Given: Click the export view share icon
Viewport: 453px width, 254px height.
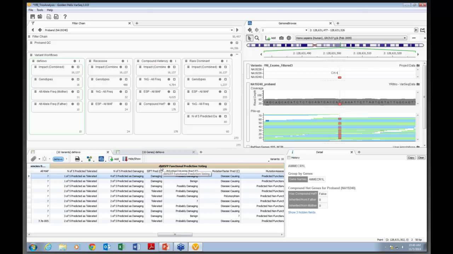Looking at the screenshot, I should 423,30.
